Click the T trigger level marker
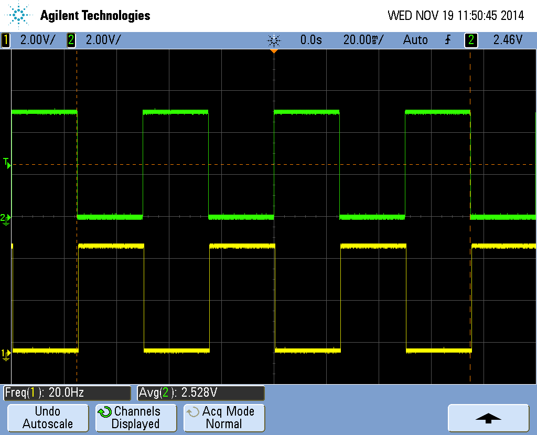This screenshot has width=537, height=435. (x=6, y=163)
